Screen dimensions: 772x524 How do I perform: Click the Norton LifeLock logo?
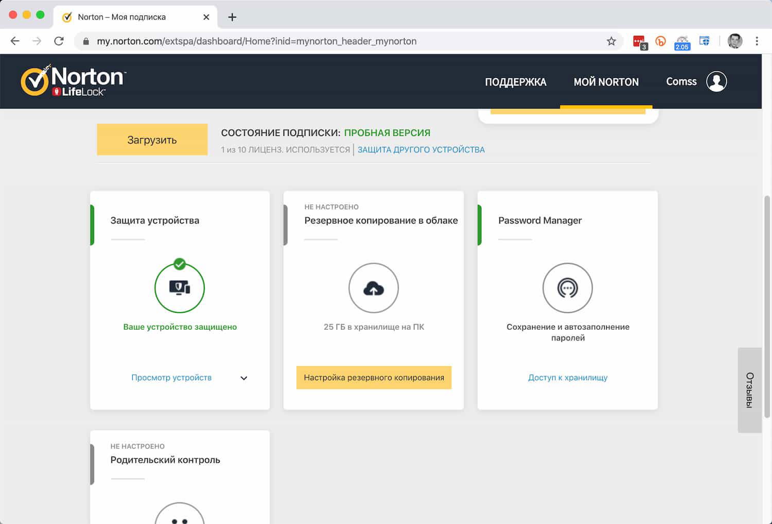74,81
